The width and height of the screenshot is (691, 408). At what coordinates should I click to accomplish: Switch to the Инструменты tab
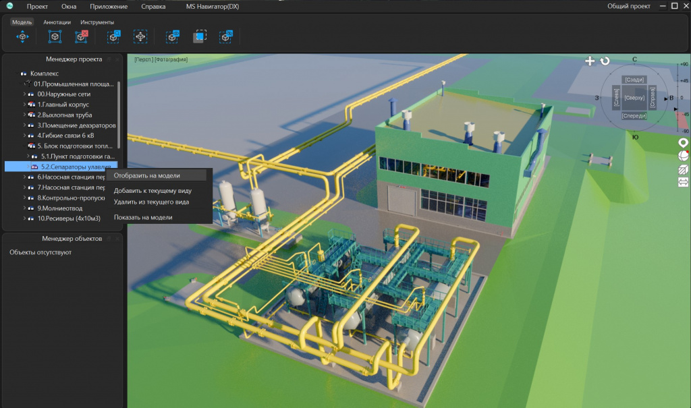pos(97,22)
